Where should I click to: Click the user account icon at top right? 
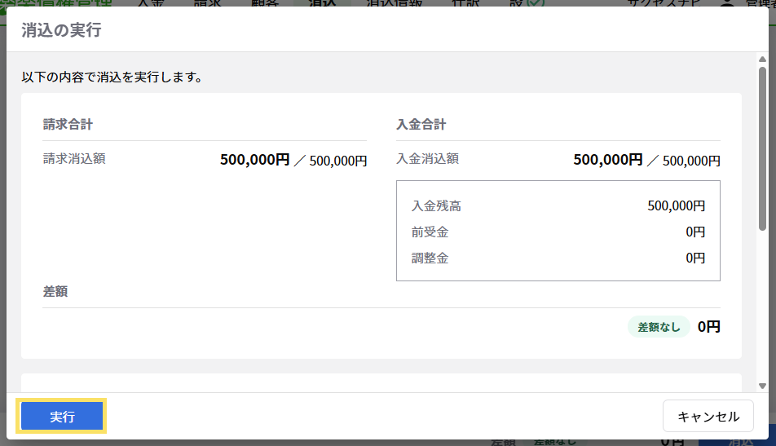pos(729,3)
